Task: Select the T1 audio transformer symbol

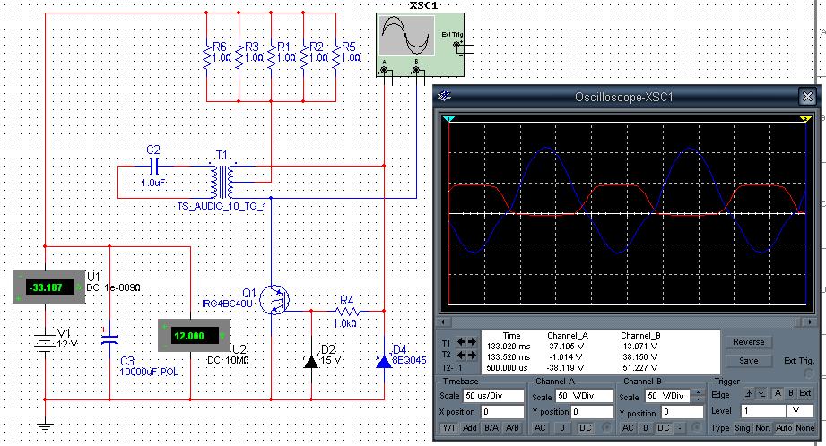Action: 222,179
